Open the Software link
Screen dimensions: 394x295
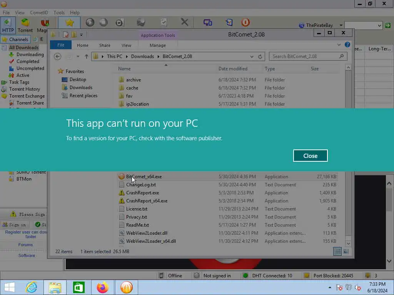point(27,255)
